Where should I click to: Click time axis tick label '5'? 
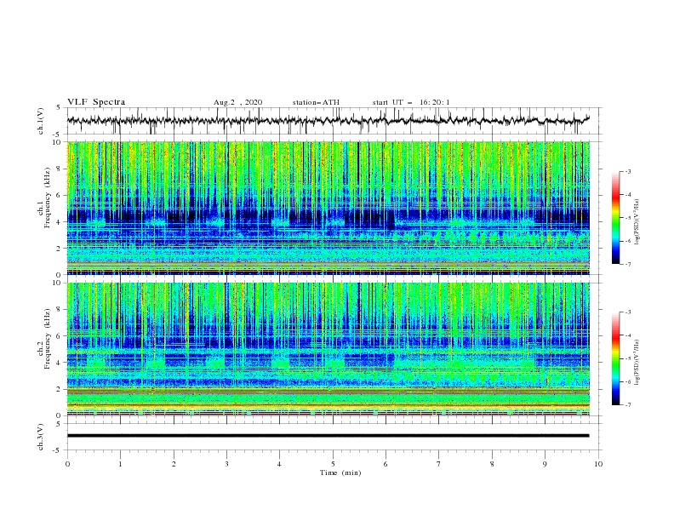[333, 464]
